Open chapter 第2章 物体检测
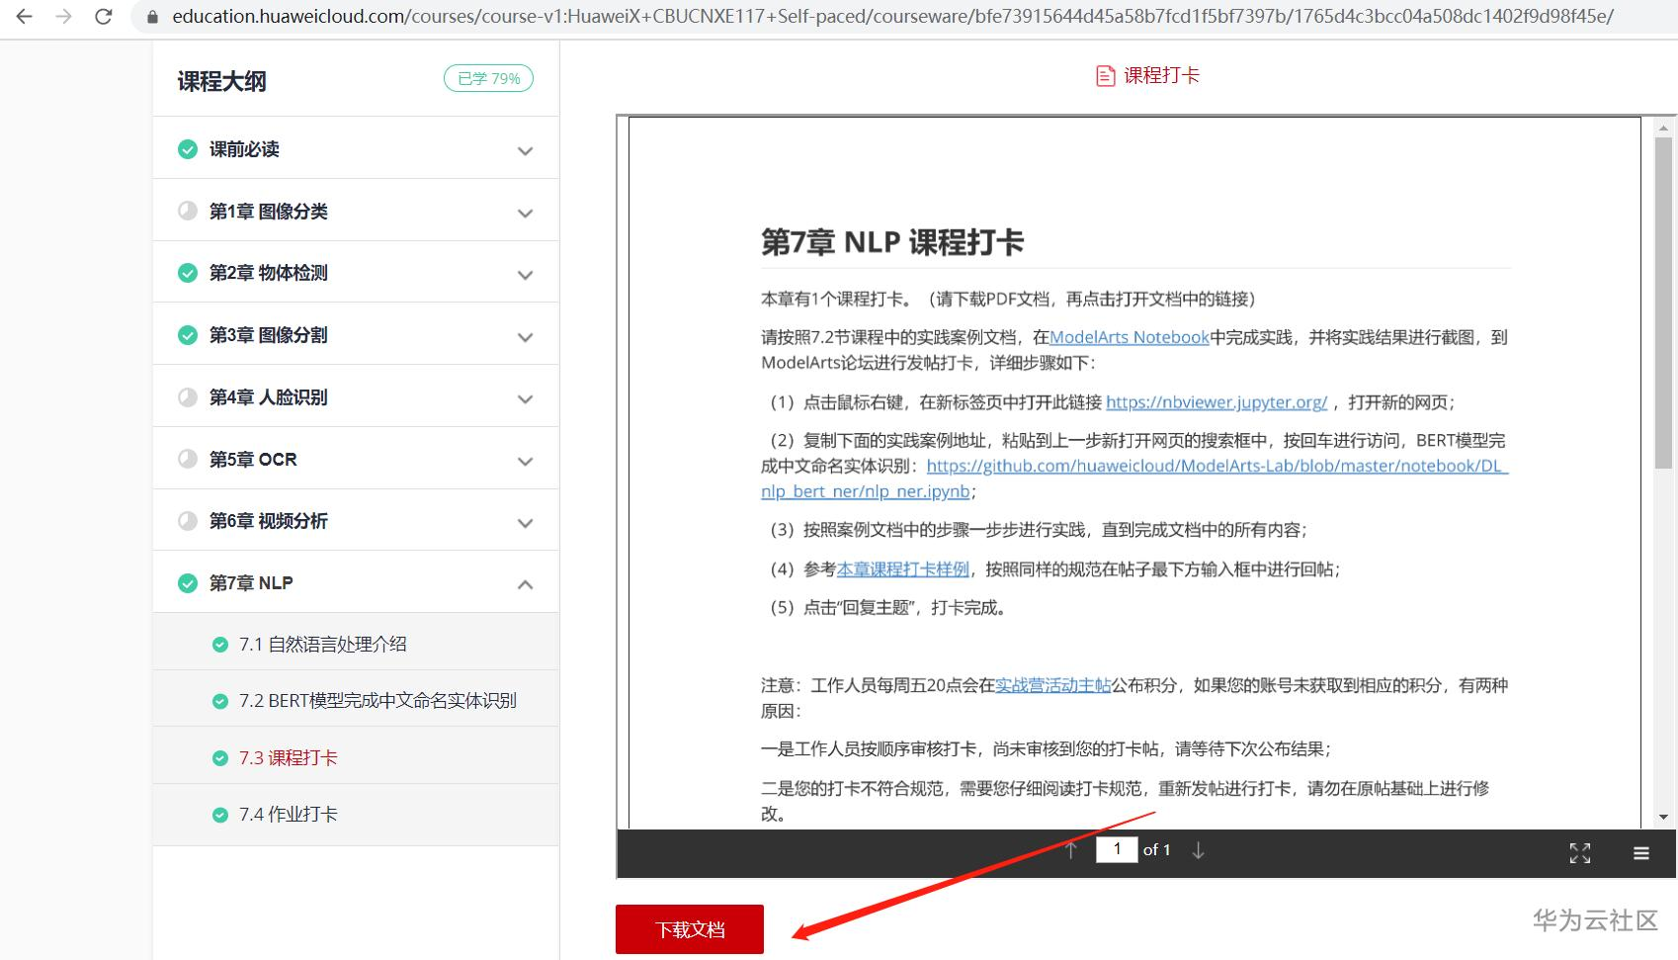 268,273
